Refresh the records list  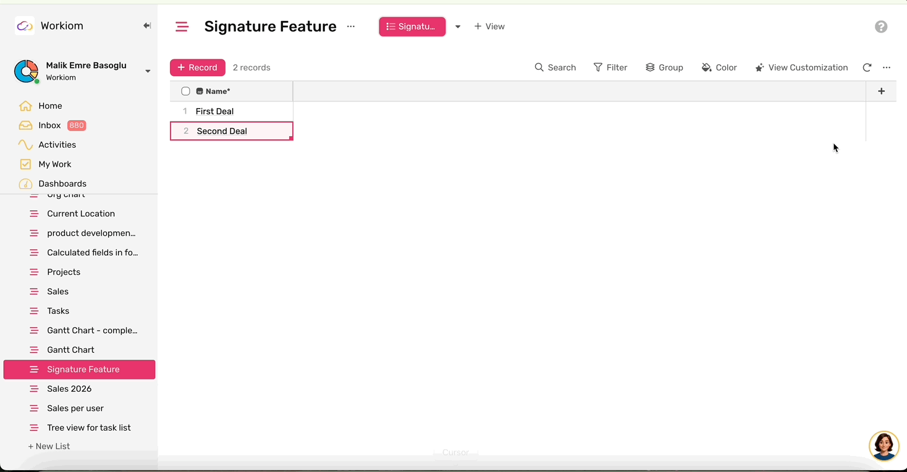point(867,67)
